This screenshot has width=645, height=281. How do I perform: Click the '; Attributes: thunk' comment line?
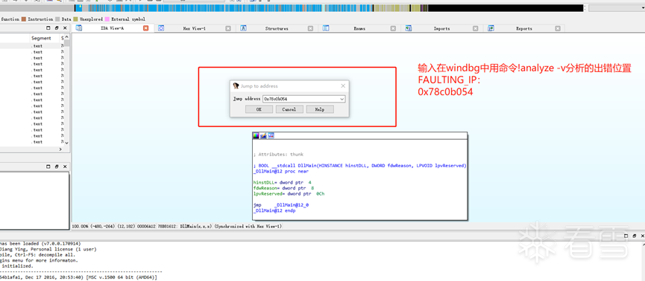[278, 154]
